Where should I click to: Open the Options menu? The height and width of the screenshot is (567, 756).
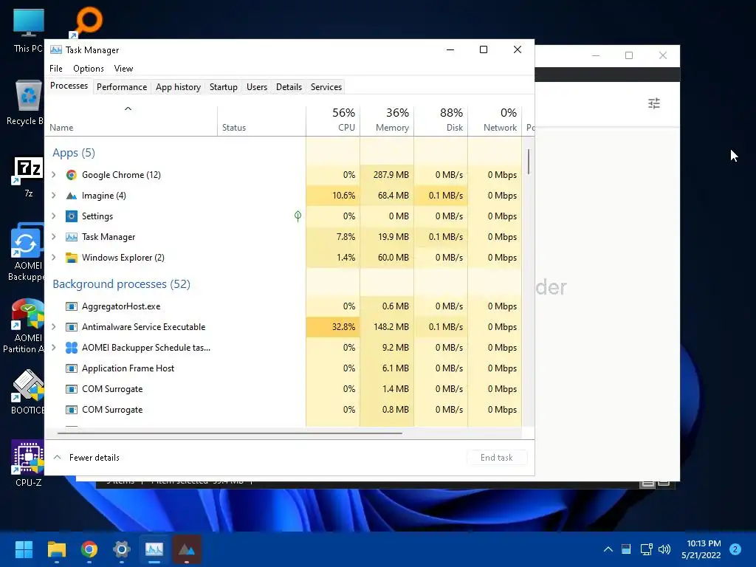click(x=89, y=69)
